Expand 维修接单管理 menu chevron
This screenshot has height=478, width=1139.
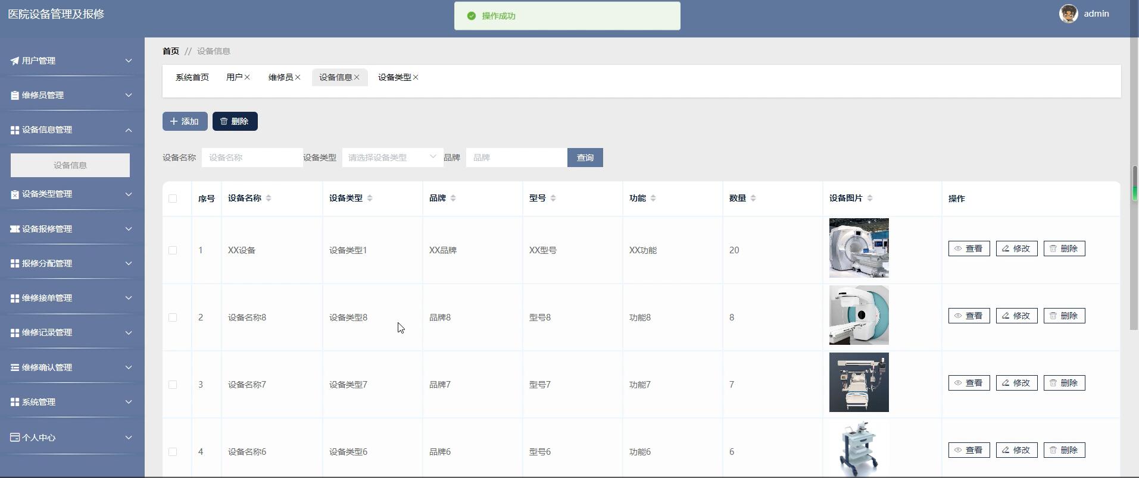coord(129,298)
